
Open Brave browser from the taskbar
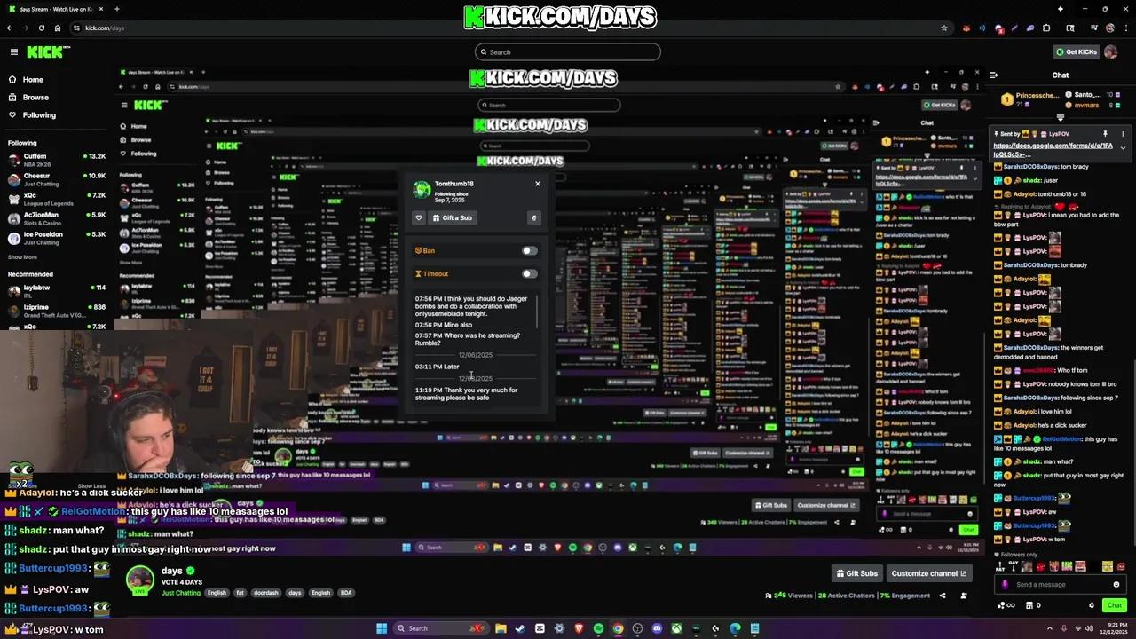579,628
